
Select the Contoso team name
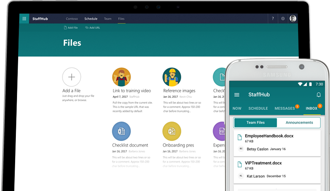pos(72,19)
